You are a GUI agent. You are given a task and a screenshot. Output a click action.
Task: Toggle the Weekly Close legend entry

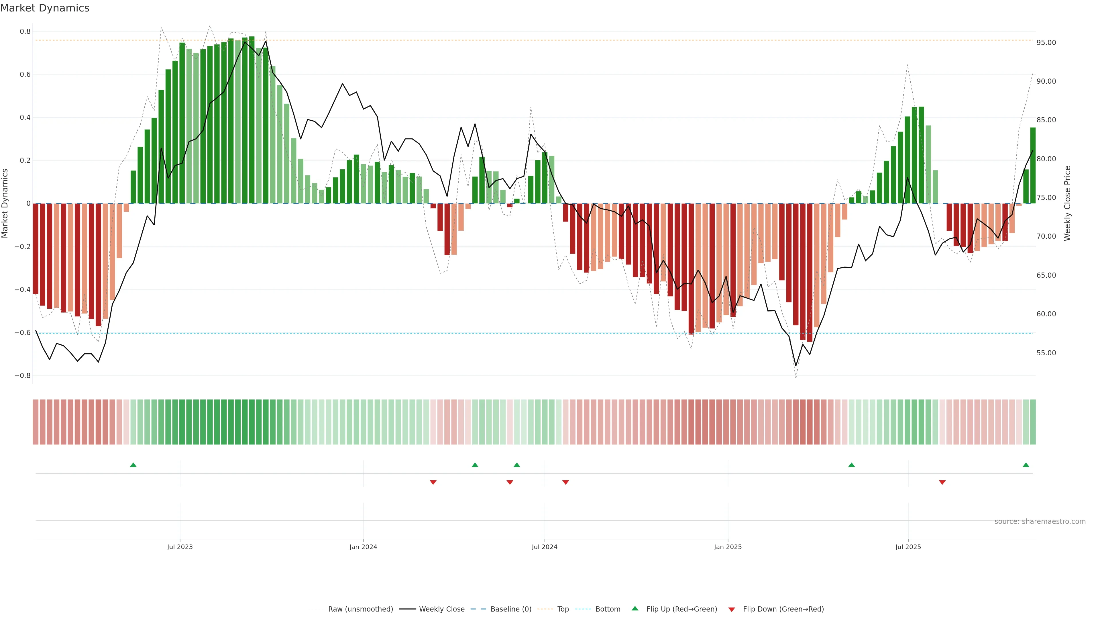tap(441, 609)
